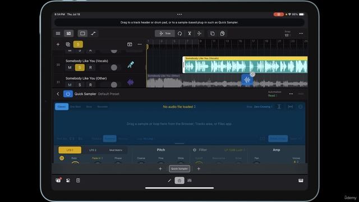This screenshot has height=202, width=359.
Task: Select the loop tool icon
Action: 179,34
